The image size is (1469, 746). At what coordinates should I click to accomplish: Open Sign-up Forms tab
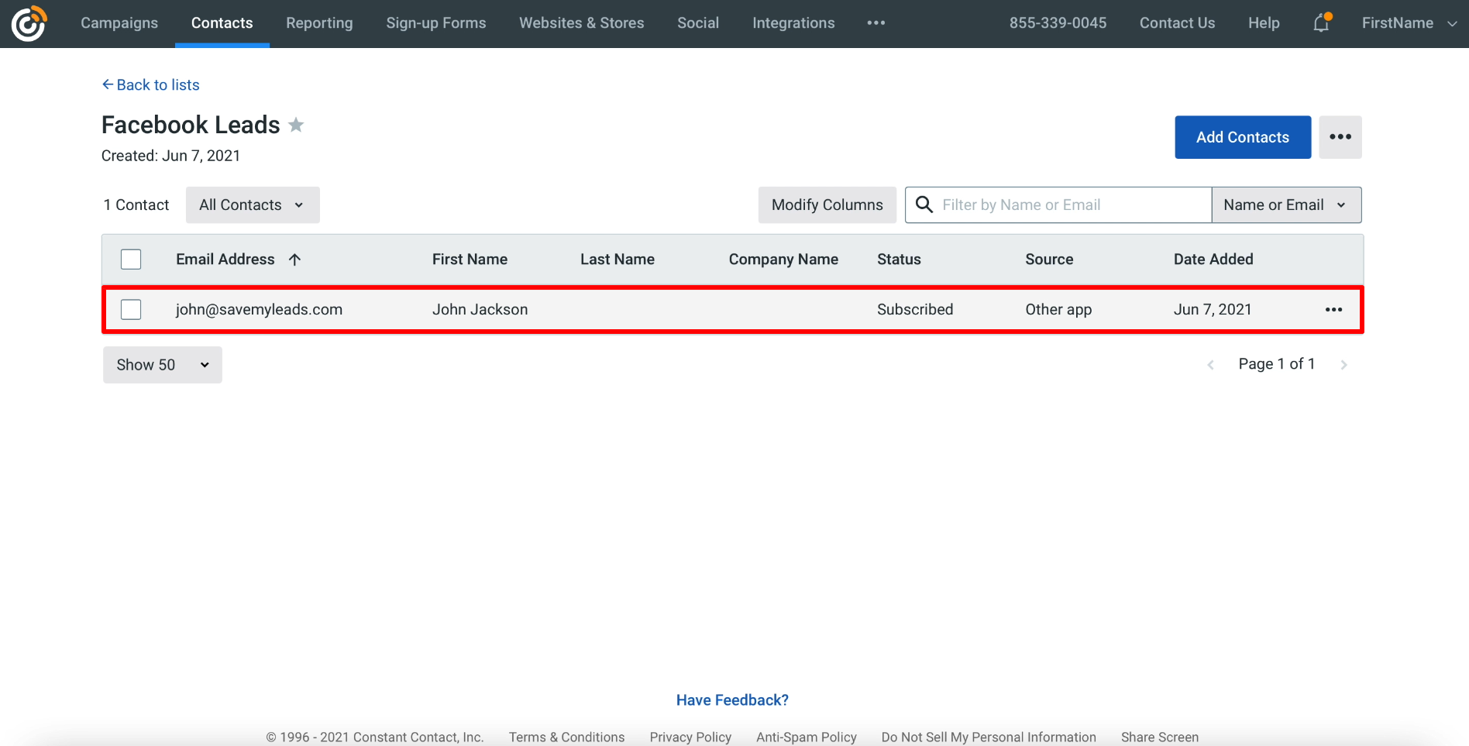tap(436, 23)
